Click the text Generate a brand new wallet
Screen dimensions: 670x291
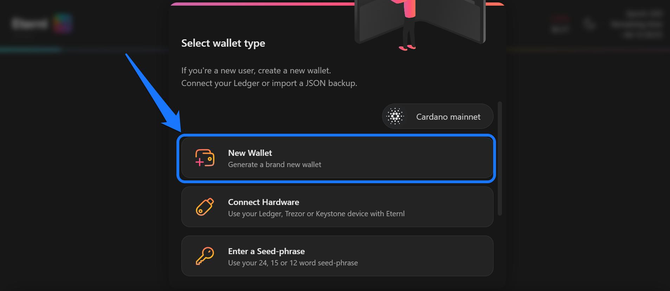tap(275, 165)
